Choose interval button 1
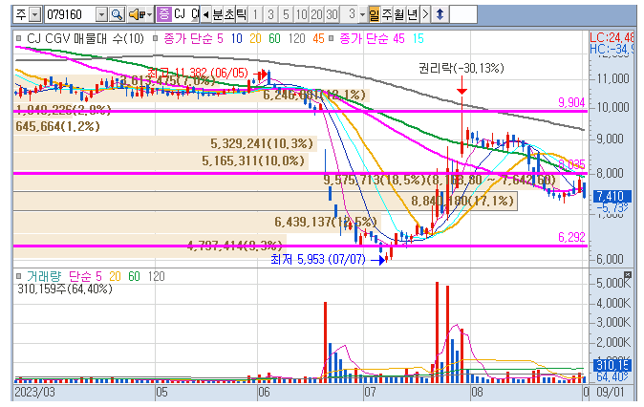 (x=255, y=14)
